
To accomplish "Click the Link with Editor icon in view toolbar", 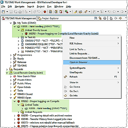I will coord(100,18).
